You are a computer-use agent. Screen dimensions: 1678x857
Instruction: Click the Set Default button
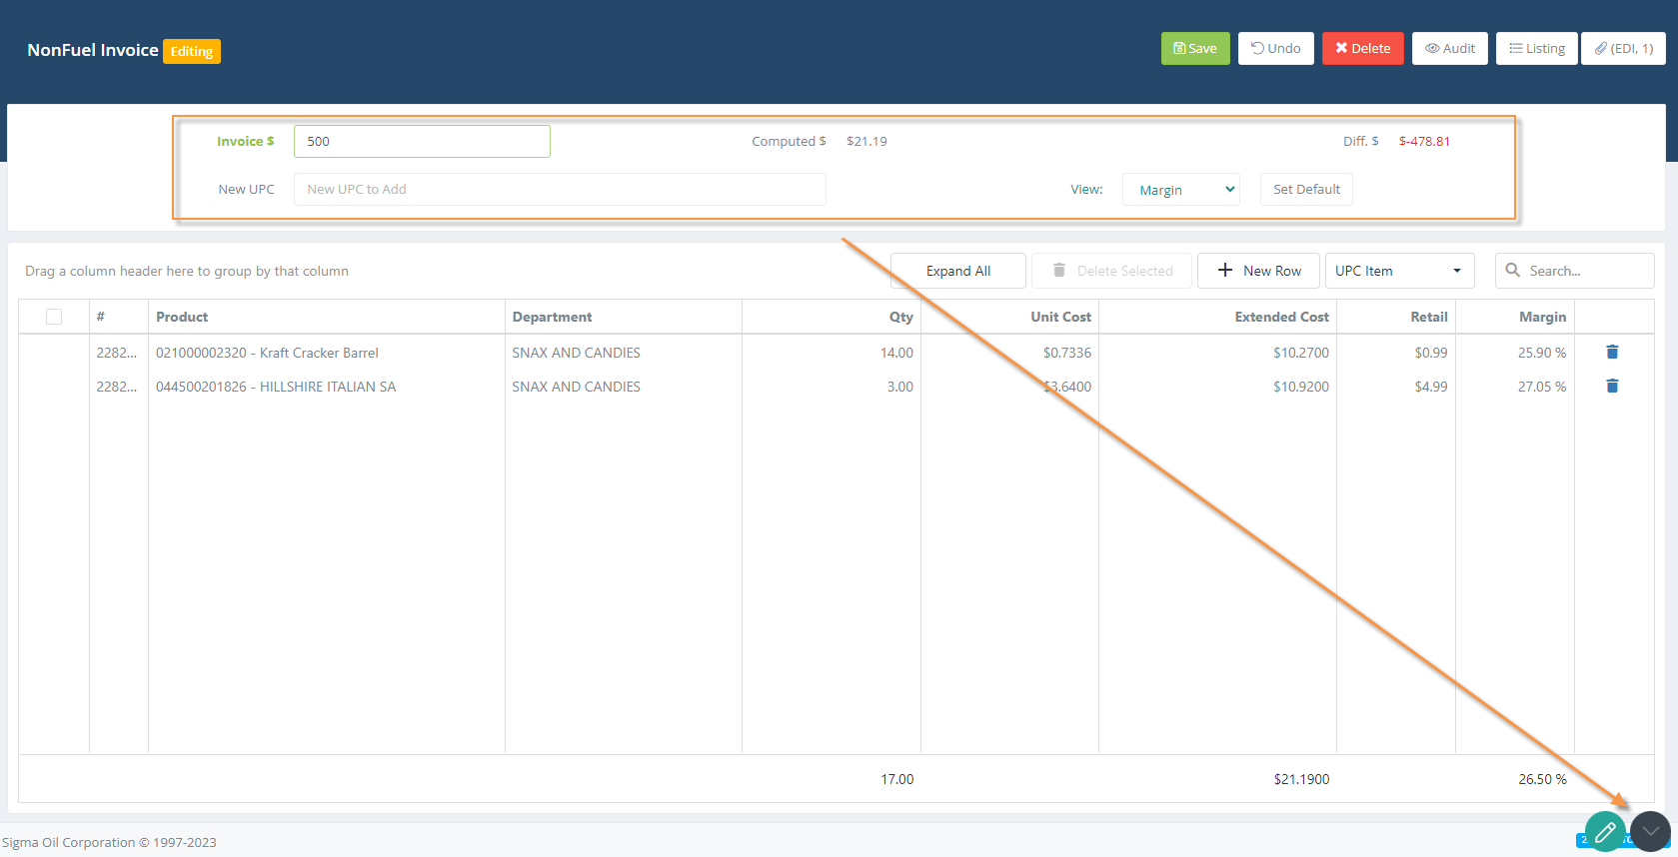1306,189
